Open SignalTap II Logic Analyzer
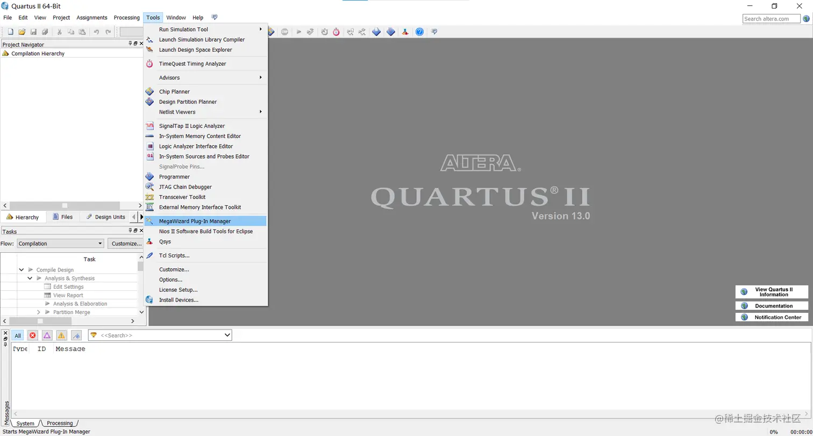 (x=205, y=126)
